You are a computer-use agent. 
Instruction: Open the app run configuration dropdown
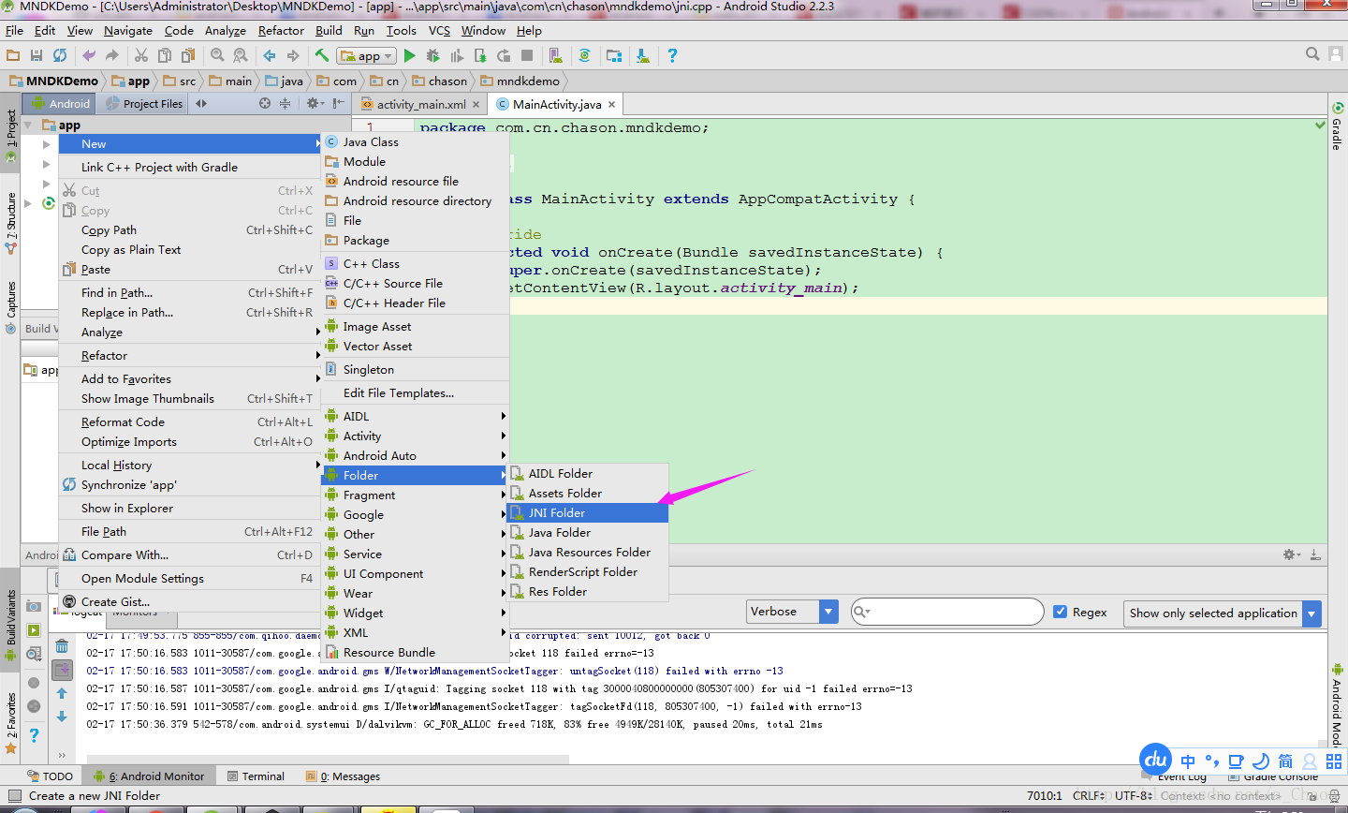pyautogui.click(x=366, y=55)
